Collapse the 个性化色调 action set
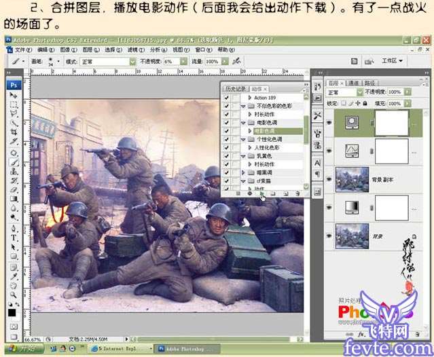The height and width of the screenshot is (357, 434). 243,139
